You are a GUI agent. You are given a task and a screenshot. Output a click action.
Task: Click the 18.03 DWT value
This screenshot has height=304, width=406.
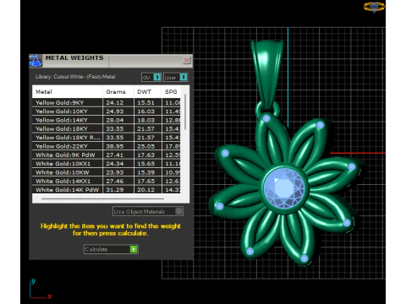pyautogui.click(x=145, y=120)
